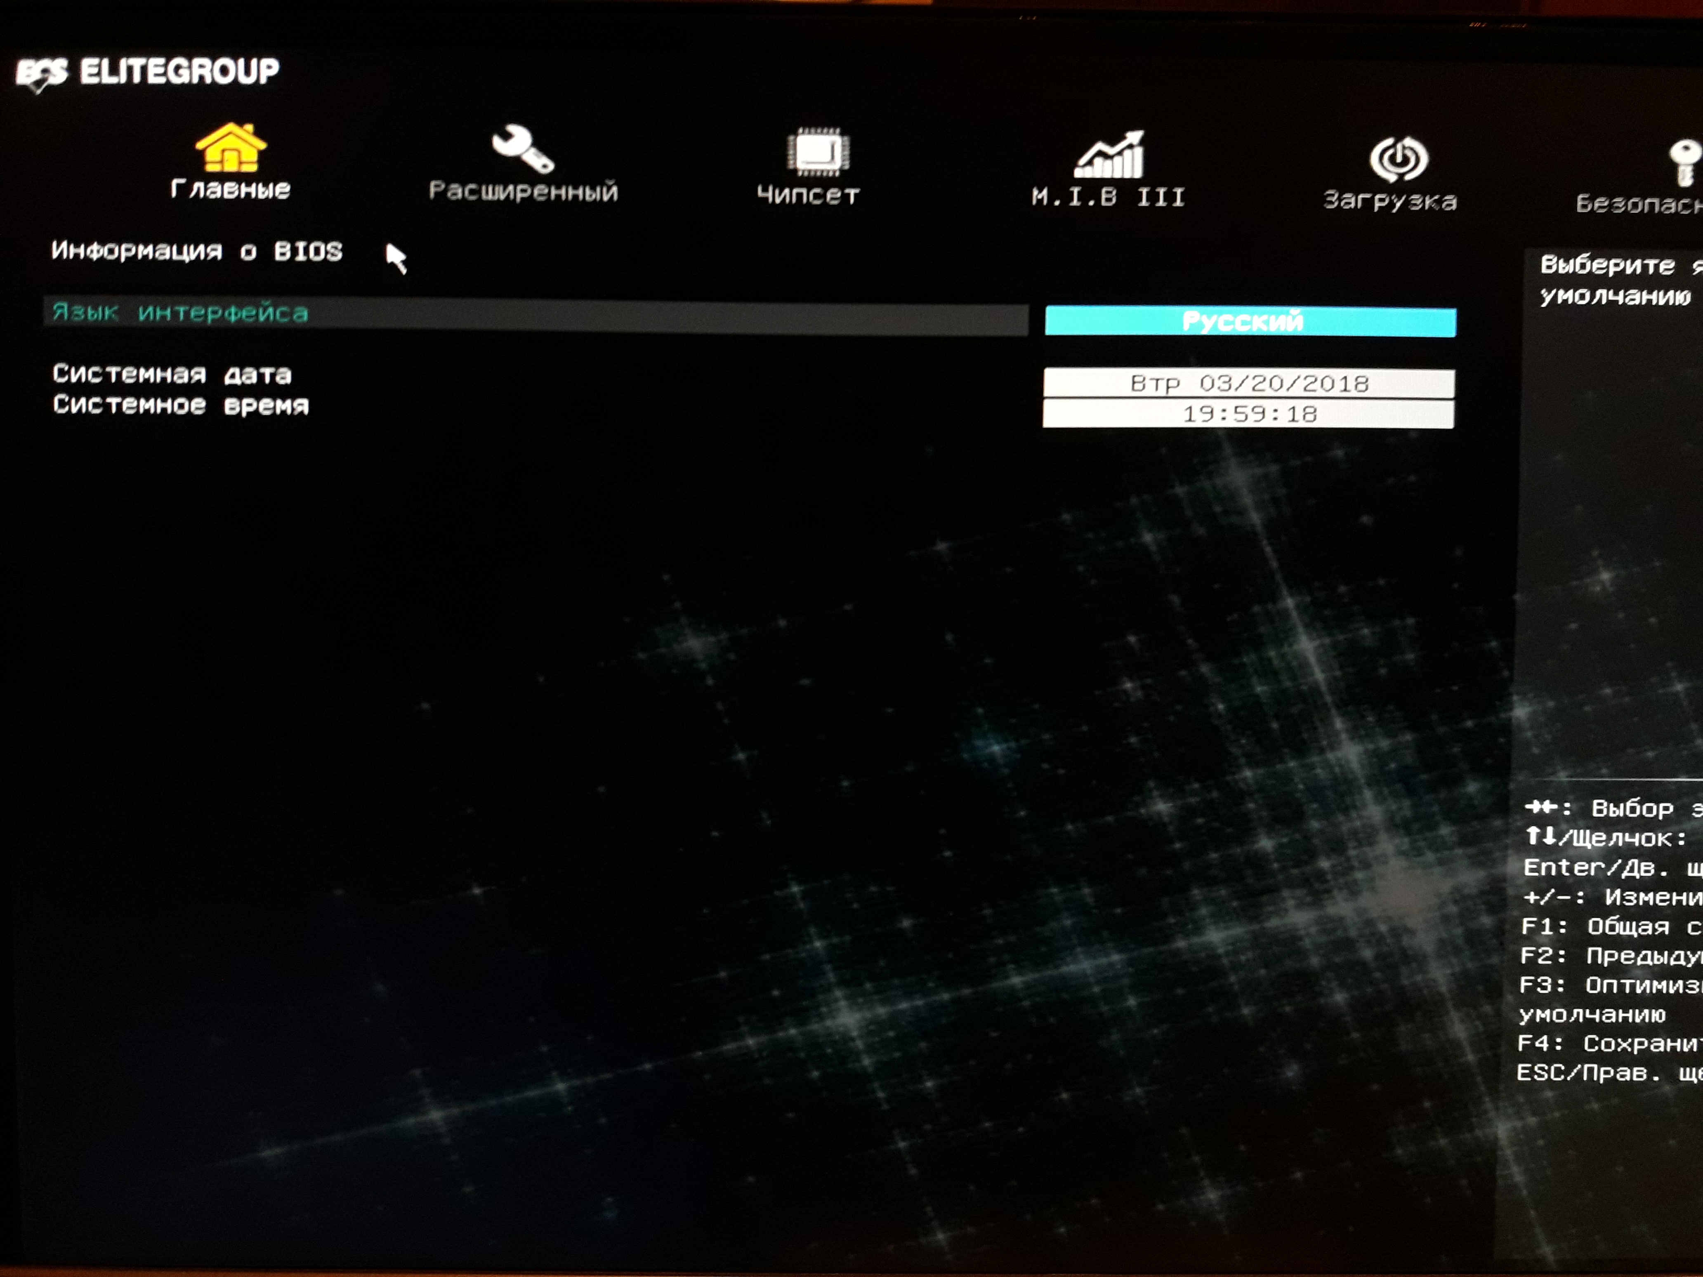Screen dimensions: 1703x1277
Task: Select the Безопасность key icon
Action: (1684, 163)
